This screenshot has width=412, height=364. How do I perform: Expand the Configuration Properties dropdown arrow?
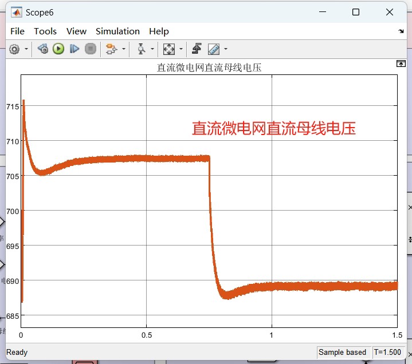coord(26,49)
